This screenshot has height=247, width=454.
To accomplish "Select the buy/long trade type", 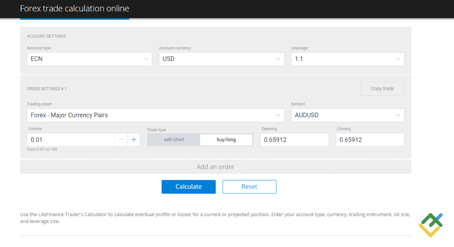I will coord(226,140).
